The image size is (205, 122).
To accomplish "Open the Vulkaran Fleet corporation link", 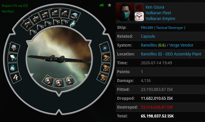I will click(158, 13).
